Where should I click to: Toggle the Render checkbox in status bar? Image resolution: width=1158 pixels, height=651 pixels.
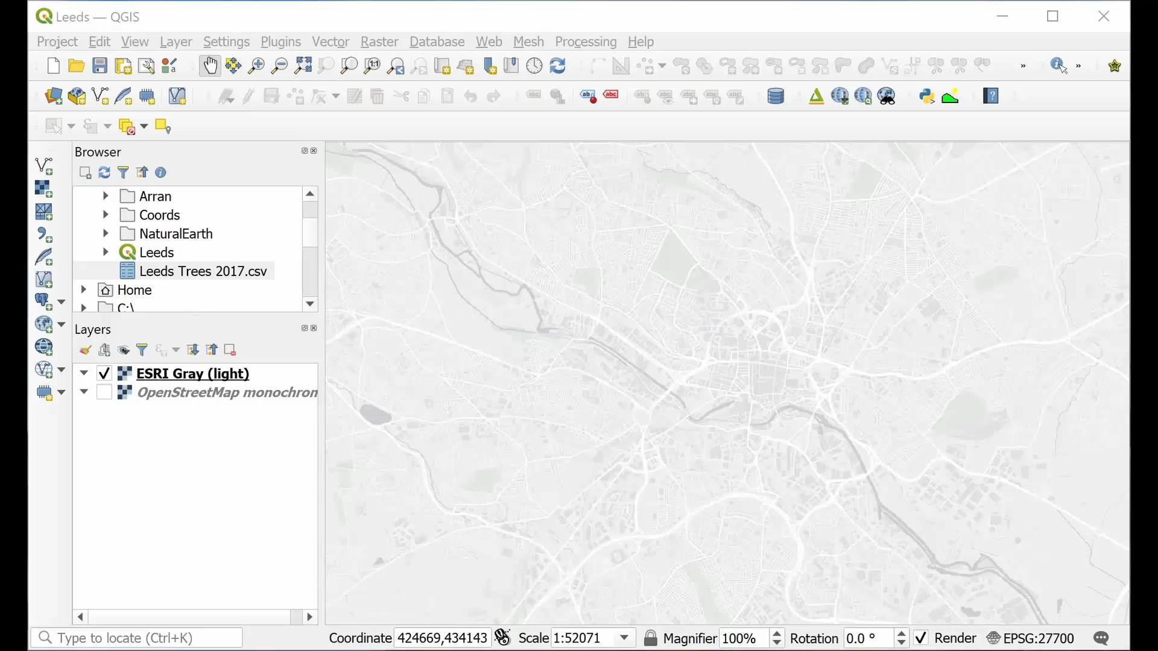click(x=921, y=638)
